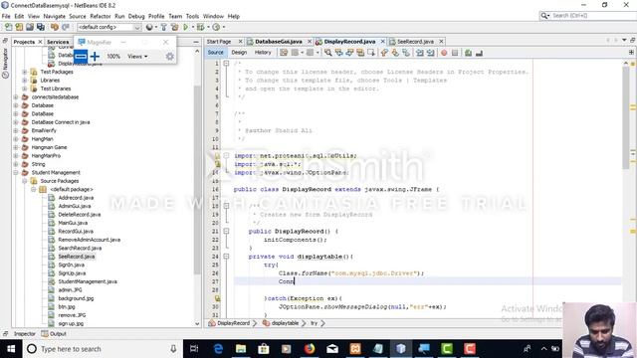
Task: Open the Output panel button
Action: 54,334
